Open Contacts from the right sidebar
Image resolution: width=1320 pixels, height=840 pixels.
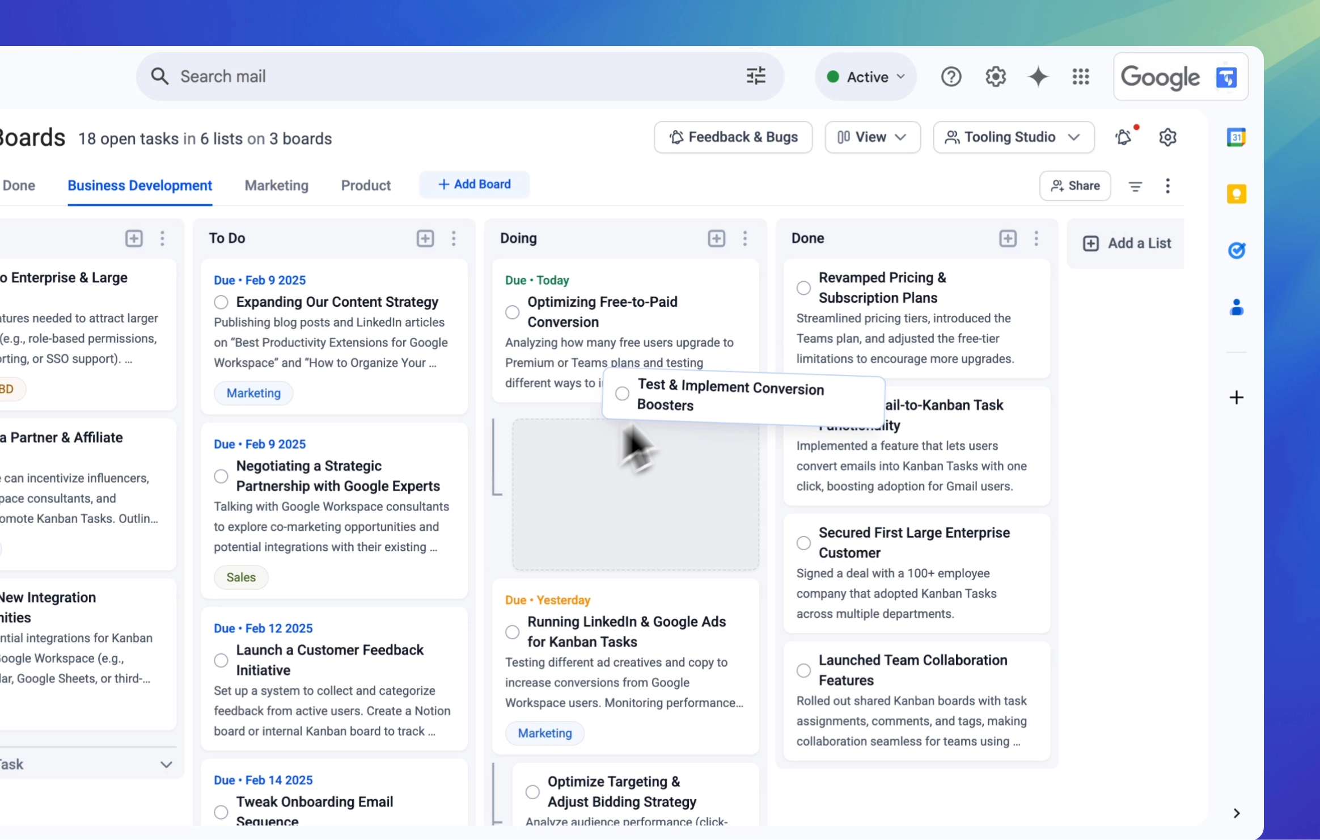click(1237, 307)
